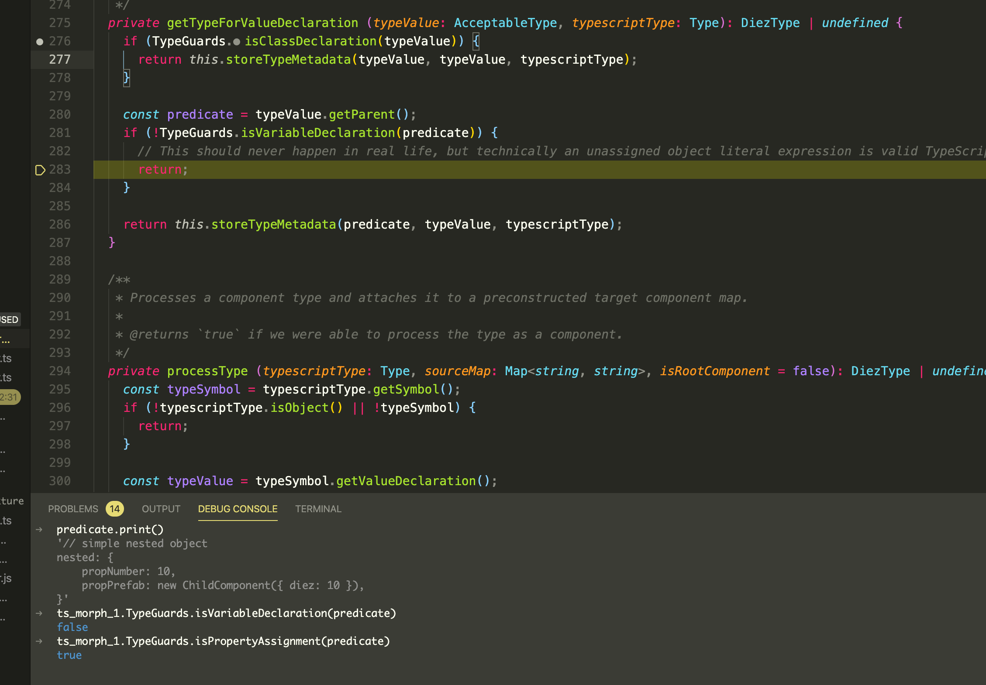Image resolution: width=986 pixels, height=685 pixels.
Task: Click the input arrow beside predicate.print()
Action: pyautogui.click(x=39, y=529)
